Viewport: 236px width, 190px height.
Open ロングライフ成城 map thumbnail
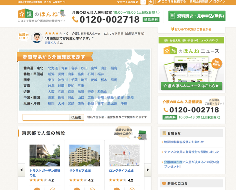[124, 155]
